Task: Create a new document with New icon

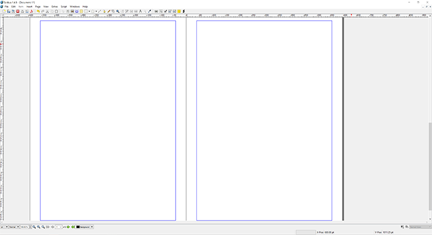Action: tap(4, 12)
